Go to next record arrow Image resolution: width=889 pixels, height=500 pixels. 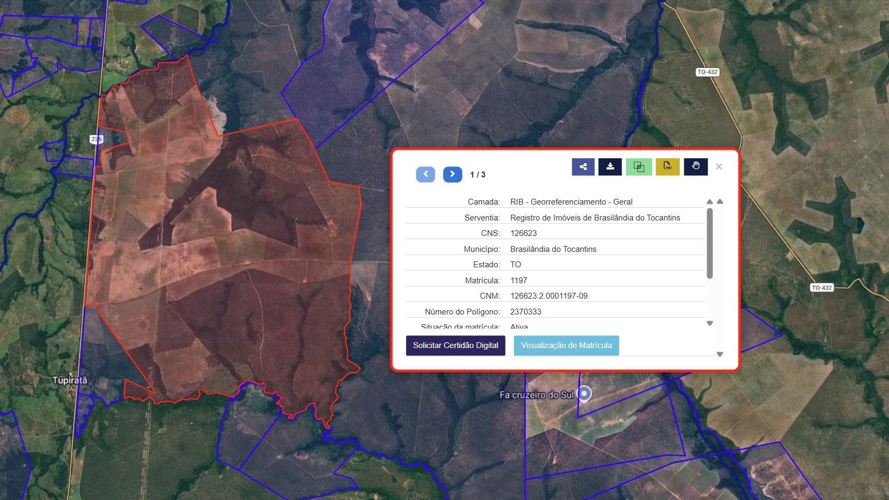click(x=452, y=174)
